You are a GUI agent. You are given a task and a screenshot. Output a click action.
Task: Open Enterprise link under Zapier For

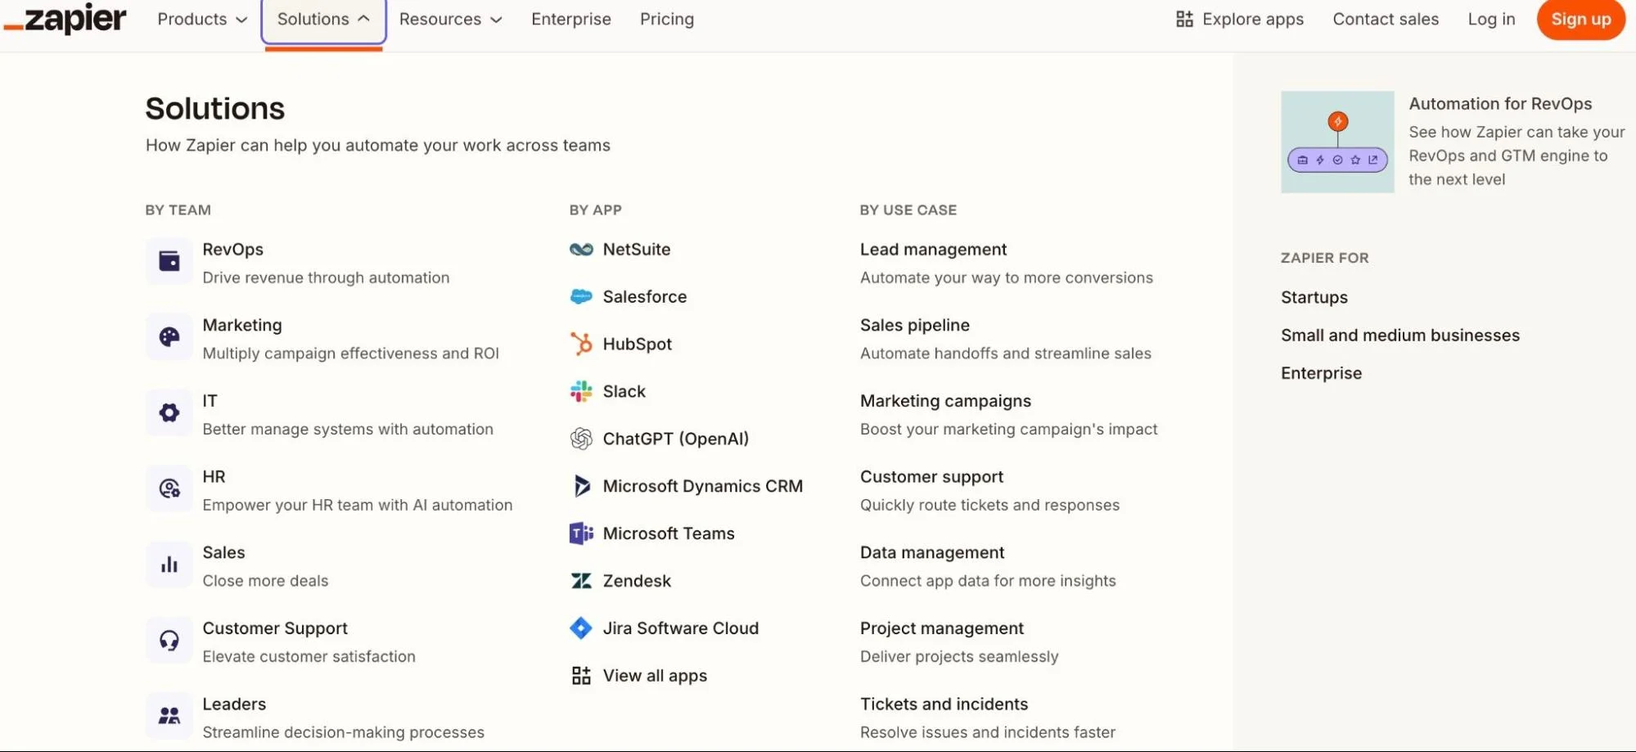pyautogui.click(x=1321, y=373)
